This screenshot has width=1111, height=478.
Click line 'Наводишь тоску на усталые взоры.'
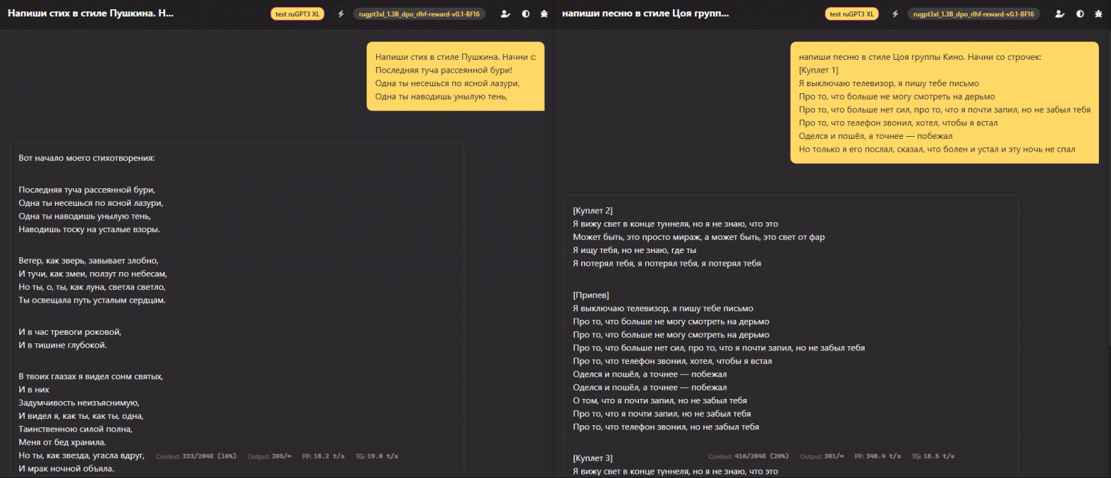pos(89,229)
